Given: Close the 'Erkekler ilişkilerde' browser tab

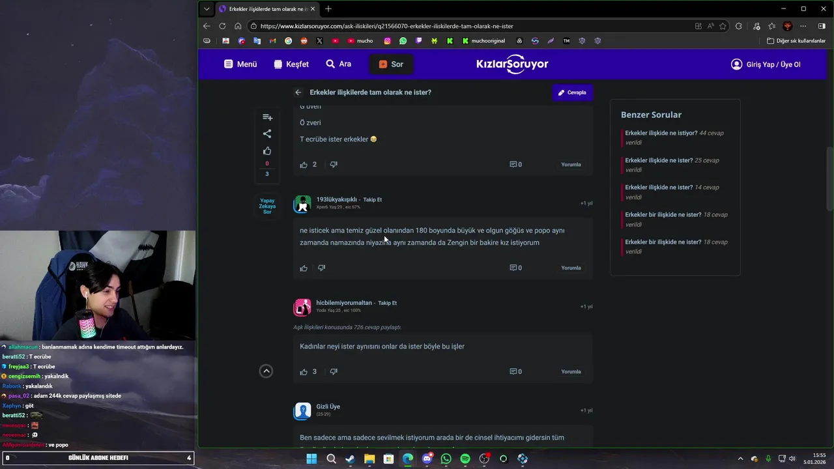Looking at the screenshot, I should 313,8.
